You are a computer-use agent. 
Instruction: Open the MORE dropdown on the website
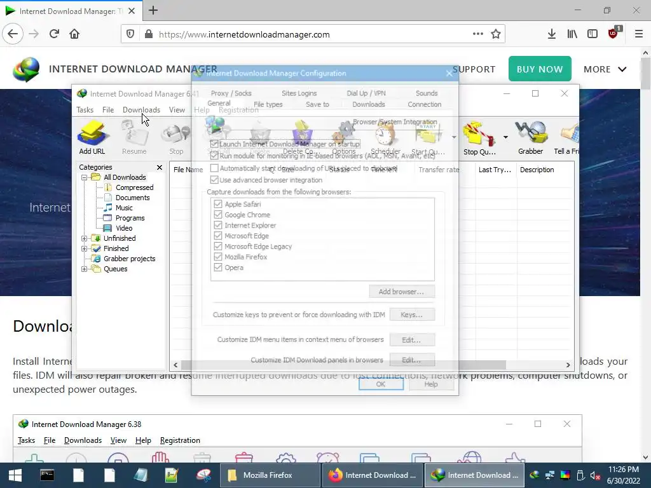coord(605,69)
